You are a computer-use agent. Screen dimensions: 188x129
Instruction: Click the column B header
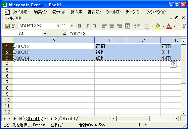111,40
